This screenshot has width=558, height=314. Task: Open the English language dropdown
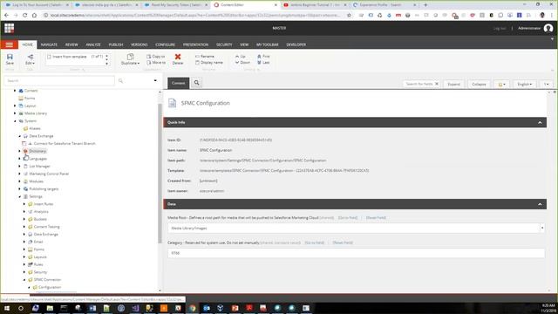[525, 84]
